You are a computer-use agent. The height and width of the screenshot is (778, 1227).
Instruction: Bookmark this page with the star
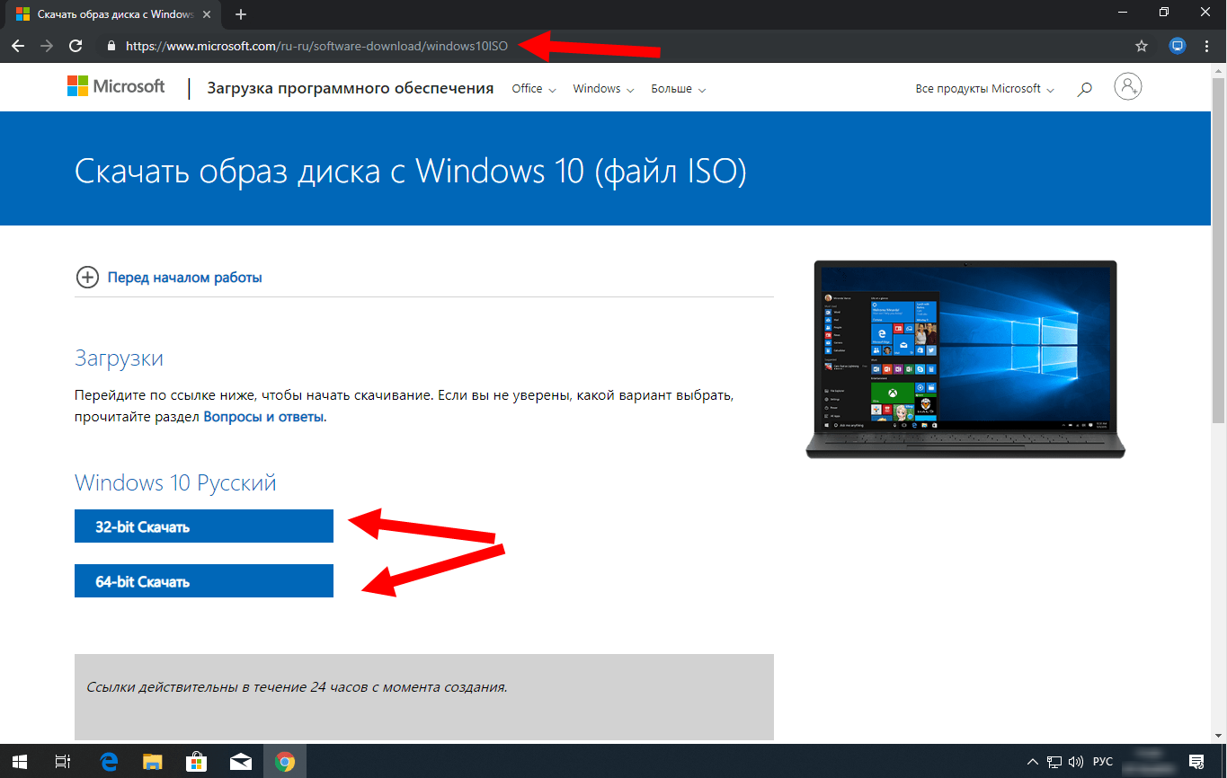pos(1142,46)
